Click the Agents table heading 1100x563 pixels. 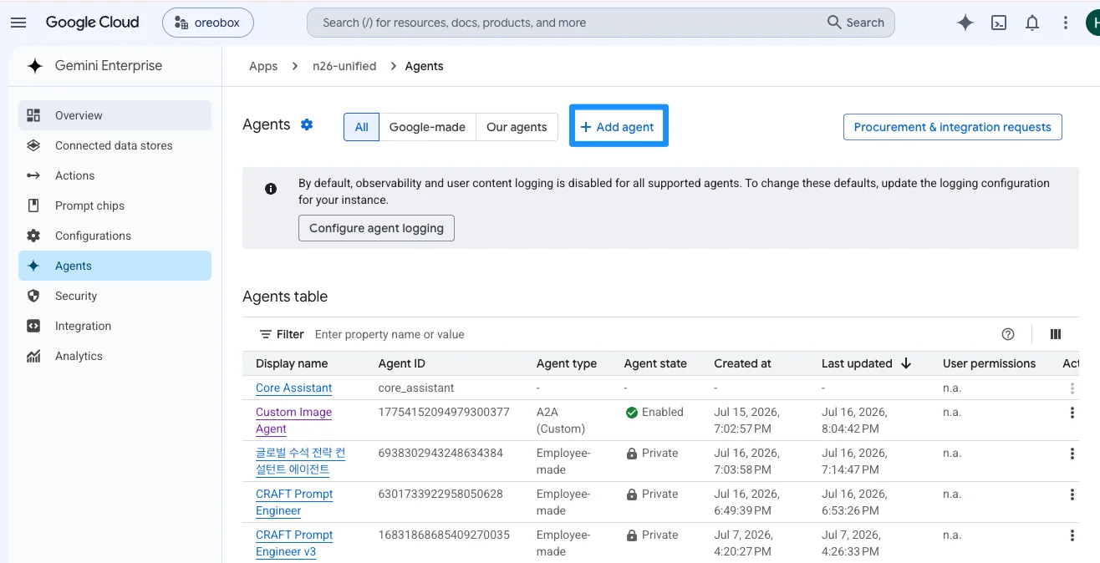tap(285, 297)
